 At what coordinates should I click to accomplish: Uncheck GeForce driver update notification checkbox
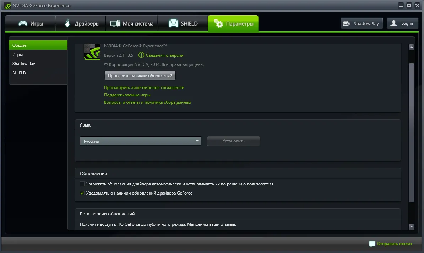pos(82,193)
